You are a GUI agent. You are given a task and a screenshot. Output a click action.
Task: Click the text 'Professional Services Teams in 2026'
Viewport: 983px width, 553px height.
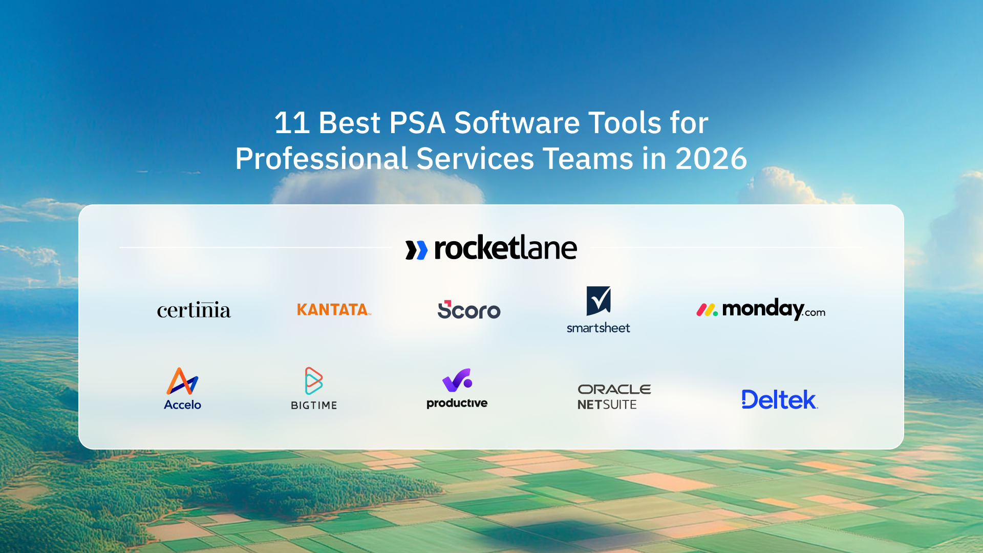pos(491,159)
